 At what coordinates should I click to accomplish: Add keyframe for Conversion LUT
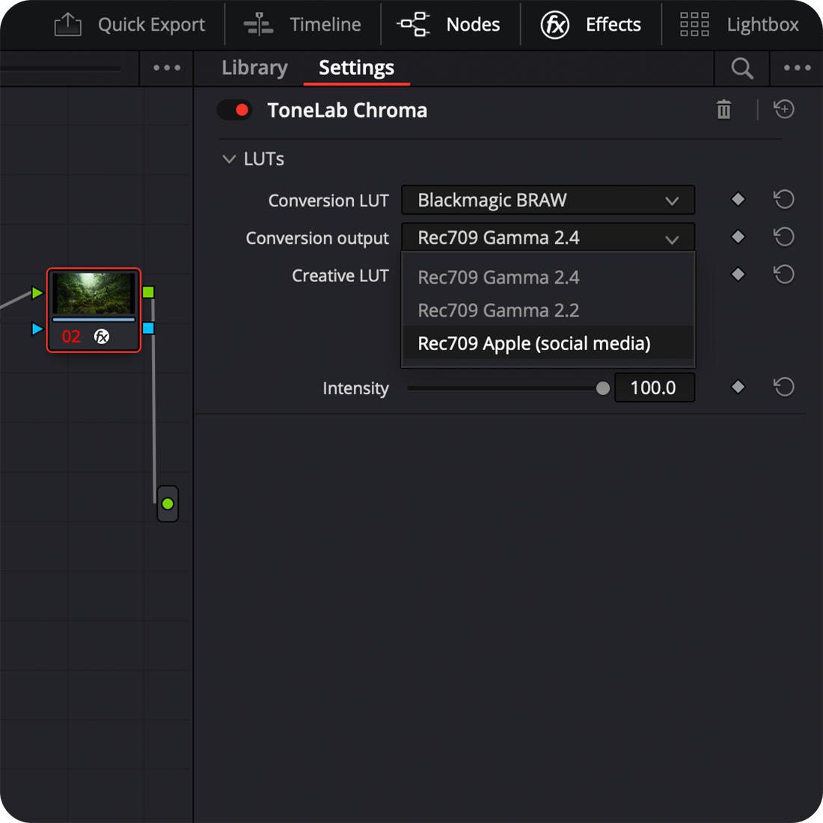(738, 199)
